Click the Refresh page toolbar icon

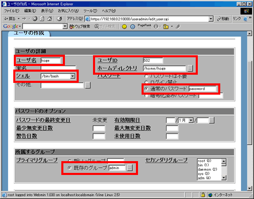pos(42,18)
